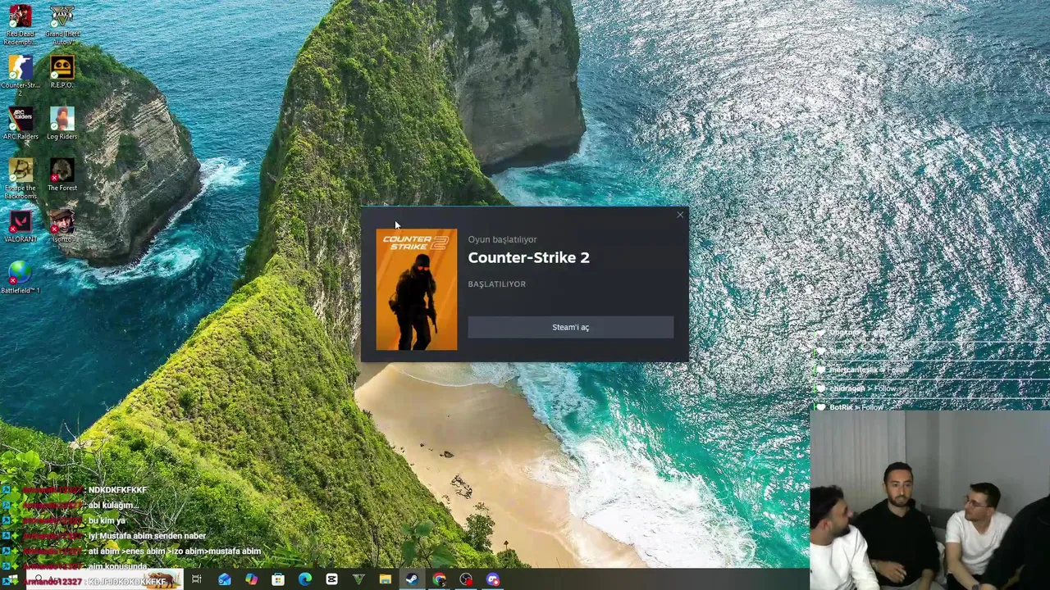Open File Explorer from the taskbar
Viewport: 1050px width, 590px height.
point(386,579)
